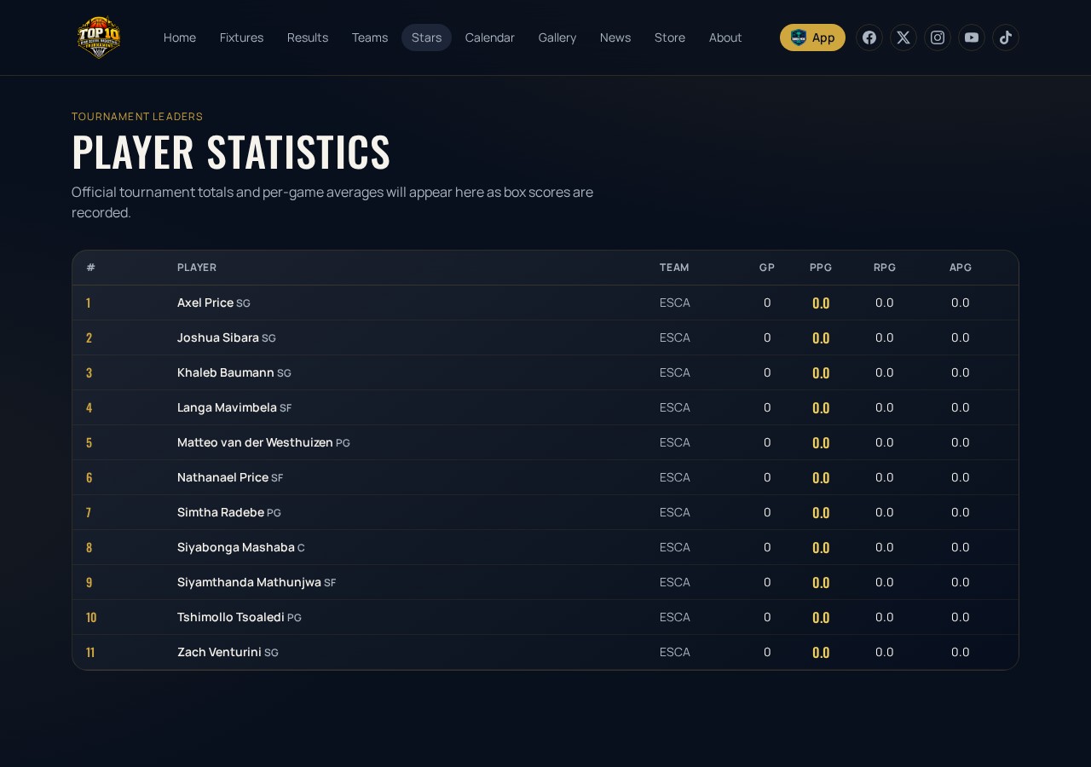Open the Fixtures menu item
Image resolution: width=1091 pixels, height=767 pixels.
click(x=241, y=37)
